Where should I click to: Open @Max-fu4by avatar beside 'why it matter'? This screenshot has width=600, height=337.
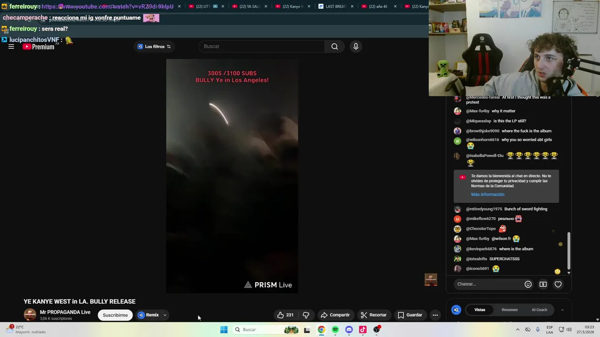pos(457,111)
